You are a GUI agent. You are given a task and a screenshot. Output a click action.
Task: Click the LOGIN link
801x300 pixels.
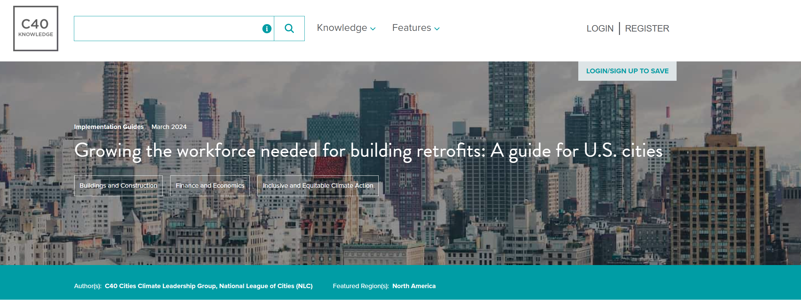(x=600, y=29)
